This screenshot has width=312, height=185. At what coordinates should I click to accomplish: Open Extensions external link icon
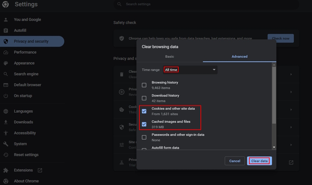[x=40, y=170]
